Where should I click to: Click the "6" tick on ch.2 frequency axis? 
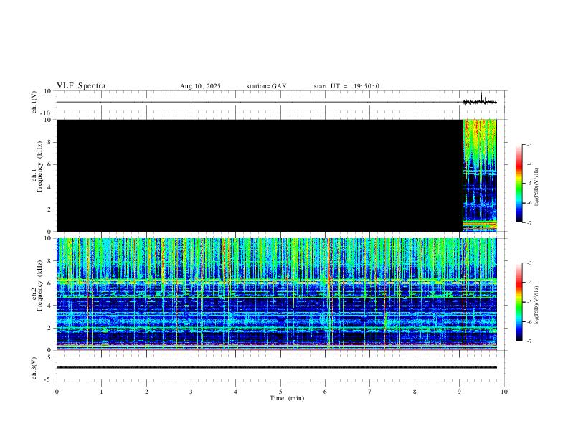49,283
